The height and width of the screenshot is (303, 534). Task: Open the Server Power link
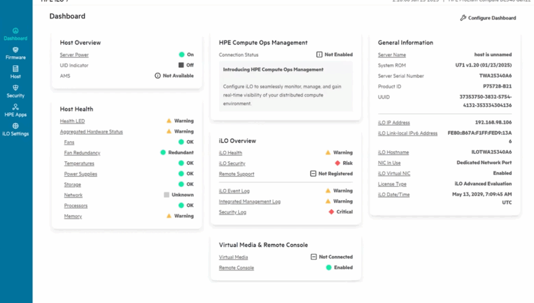[x=74, y=55]
